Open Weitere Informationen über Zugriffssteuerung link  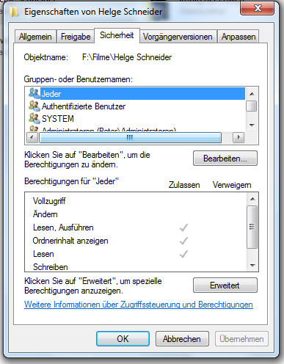[139, 305]
